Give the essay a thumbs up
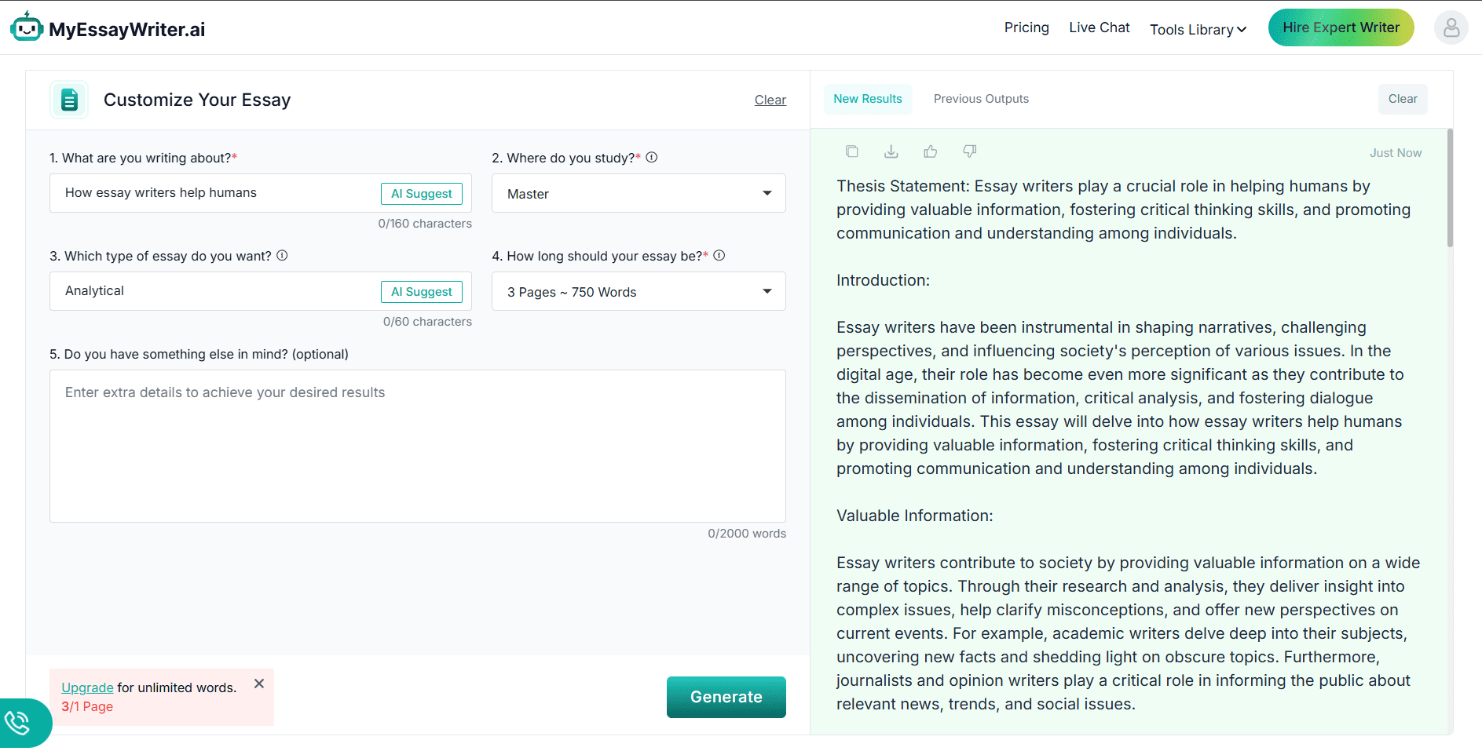Viewport: 1482px width, 751px height. click(x=931, y=151)
